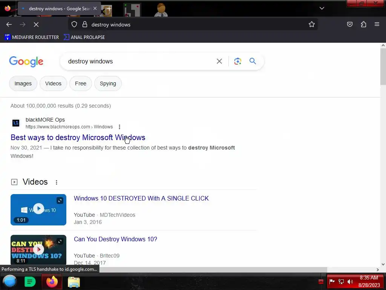
Task: Open a new tab with plus button
Action: [x=109, y=9]
